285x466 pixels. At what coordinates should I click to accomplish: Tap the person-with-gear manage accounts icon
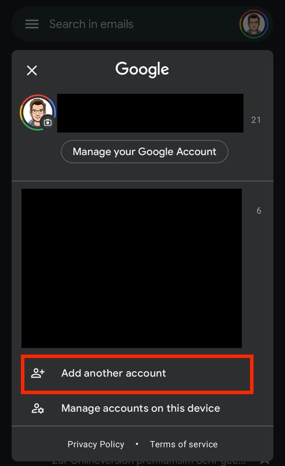38,408
